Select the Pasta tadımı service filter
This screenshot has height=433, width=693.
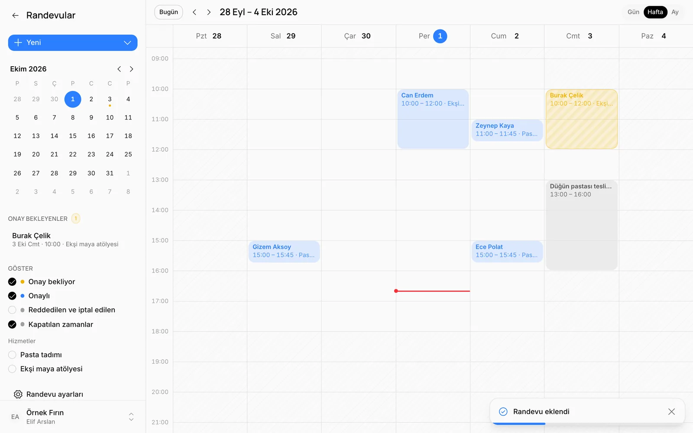tap(12, 355)
